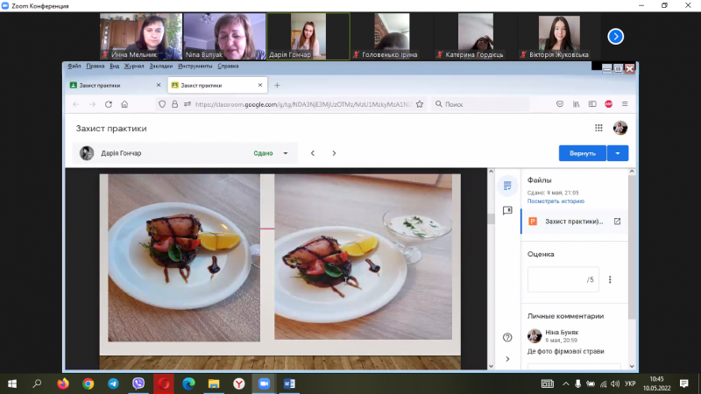Open the Windows Start menu
701x394 pixels.
point(12,383)
